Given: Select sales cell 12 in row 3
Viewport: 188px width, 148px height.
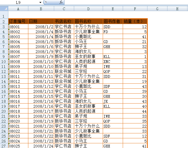Looking at the screenshot, I should (x=135, y=27).
